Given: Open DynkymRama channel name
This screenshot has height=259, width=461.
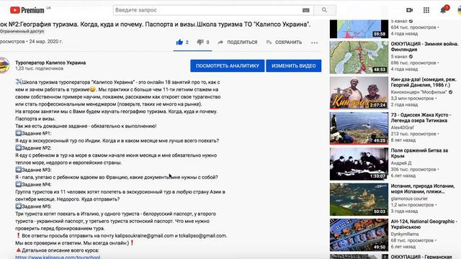Looking at the screenshot, I should [405, 234].
